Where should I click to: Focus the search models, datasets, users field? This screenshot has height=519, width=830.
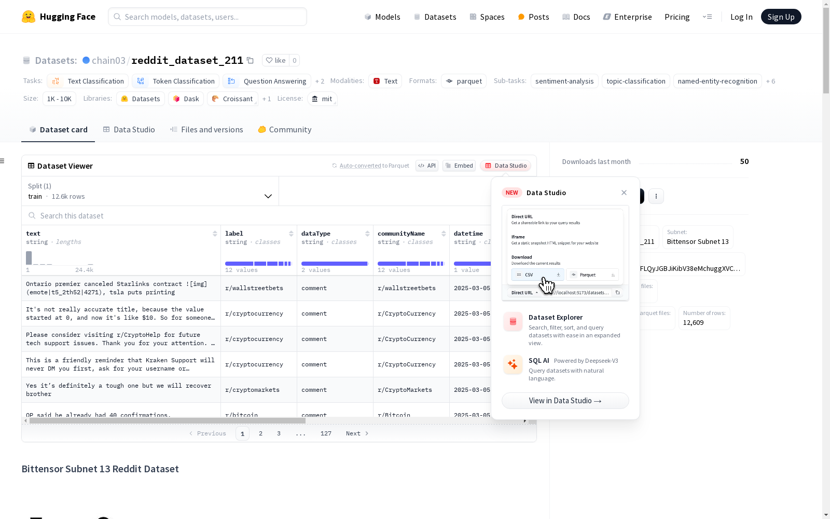(208, 17)
